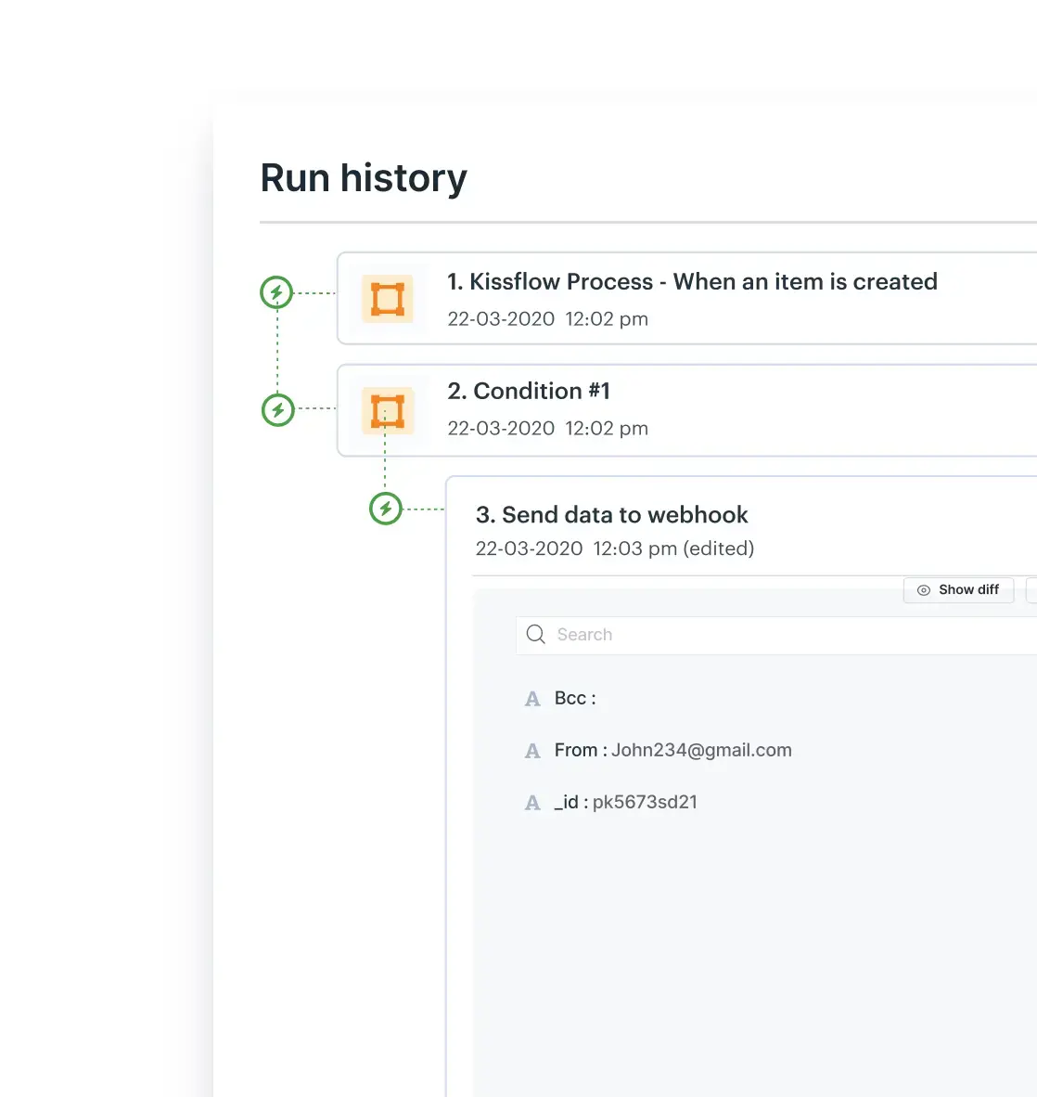The height and width of the screenshot is (1097, 1037).
Task: Click the text-type icon beside _id
Action: click(x=532, y=803)
